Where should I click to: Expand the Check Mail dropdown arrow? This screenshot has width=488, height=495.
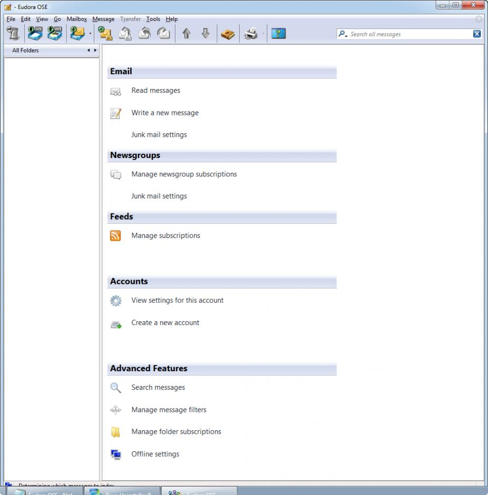(90, 34)
